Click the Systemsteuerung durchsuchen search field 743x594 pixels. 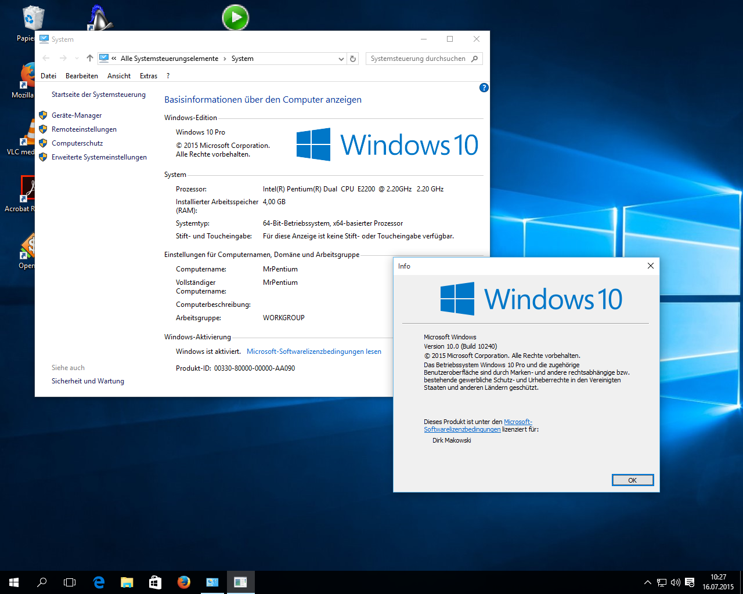418,59
